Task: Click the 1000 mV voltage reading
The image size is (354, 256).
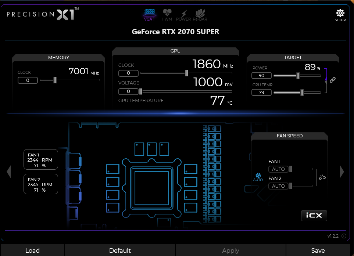Action: [x=213, y=82]
